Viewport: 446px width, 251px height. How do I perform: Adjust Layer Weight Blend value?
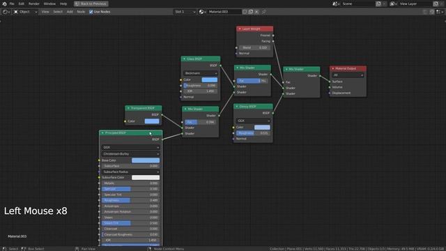coord(254,47)
